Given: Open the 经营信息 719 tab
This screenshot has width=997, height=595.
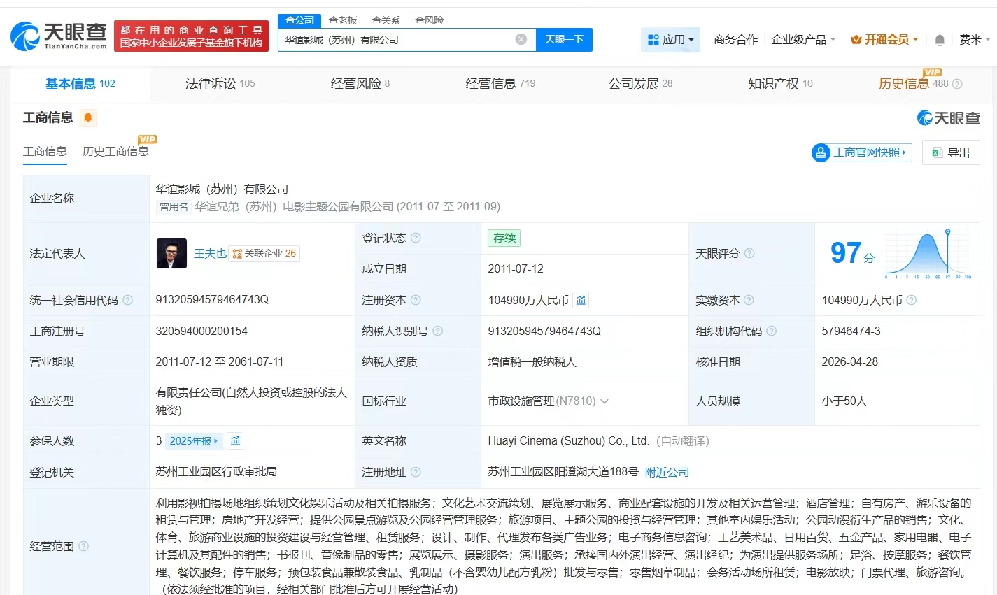Looking at the screenshot, I should (x=500, y=84).
